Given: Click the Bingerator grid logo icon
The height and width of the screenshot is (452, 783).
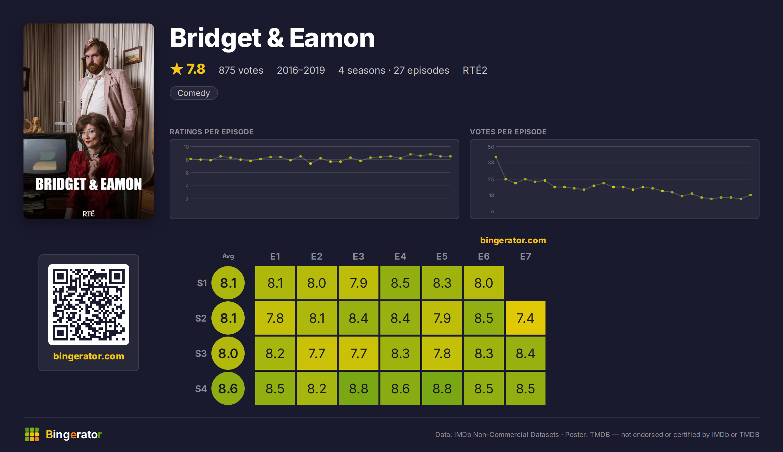Looking at the screenshot, I should 32,434.
